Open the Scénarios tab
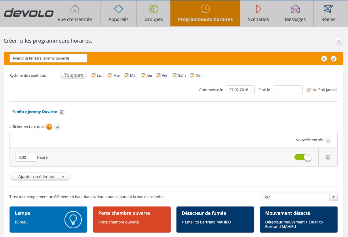 (x=258, y=13)
